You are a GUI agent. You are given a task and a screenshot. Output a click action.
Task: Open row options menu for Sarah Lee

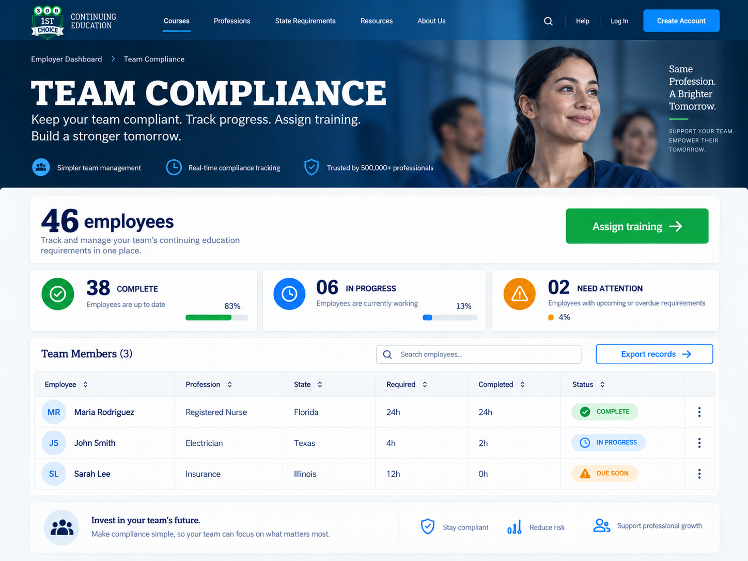[699, 474]
